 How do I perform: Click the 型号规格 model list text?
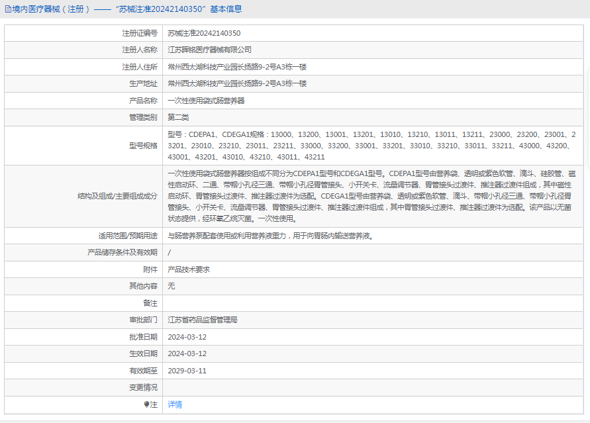[x=371, y=146]
